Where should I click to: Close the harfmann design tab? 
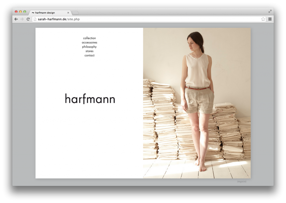68,13
